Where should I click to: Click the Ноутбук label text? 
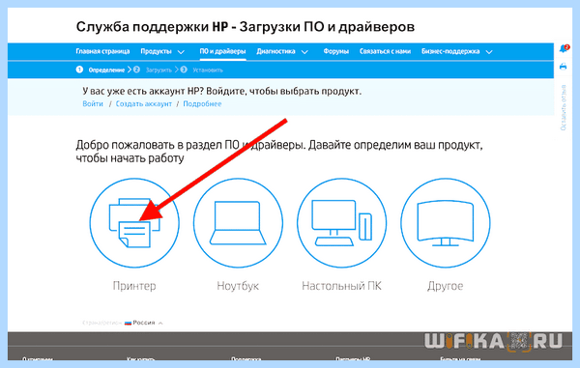pyautogui.click(x=238, y=286)
